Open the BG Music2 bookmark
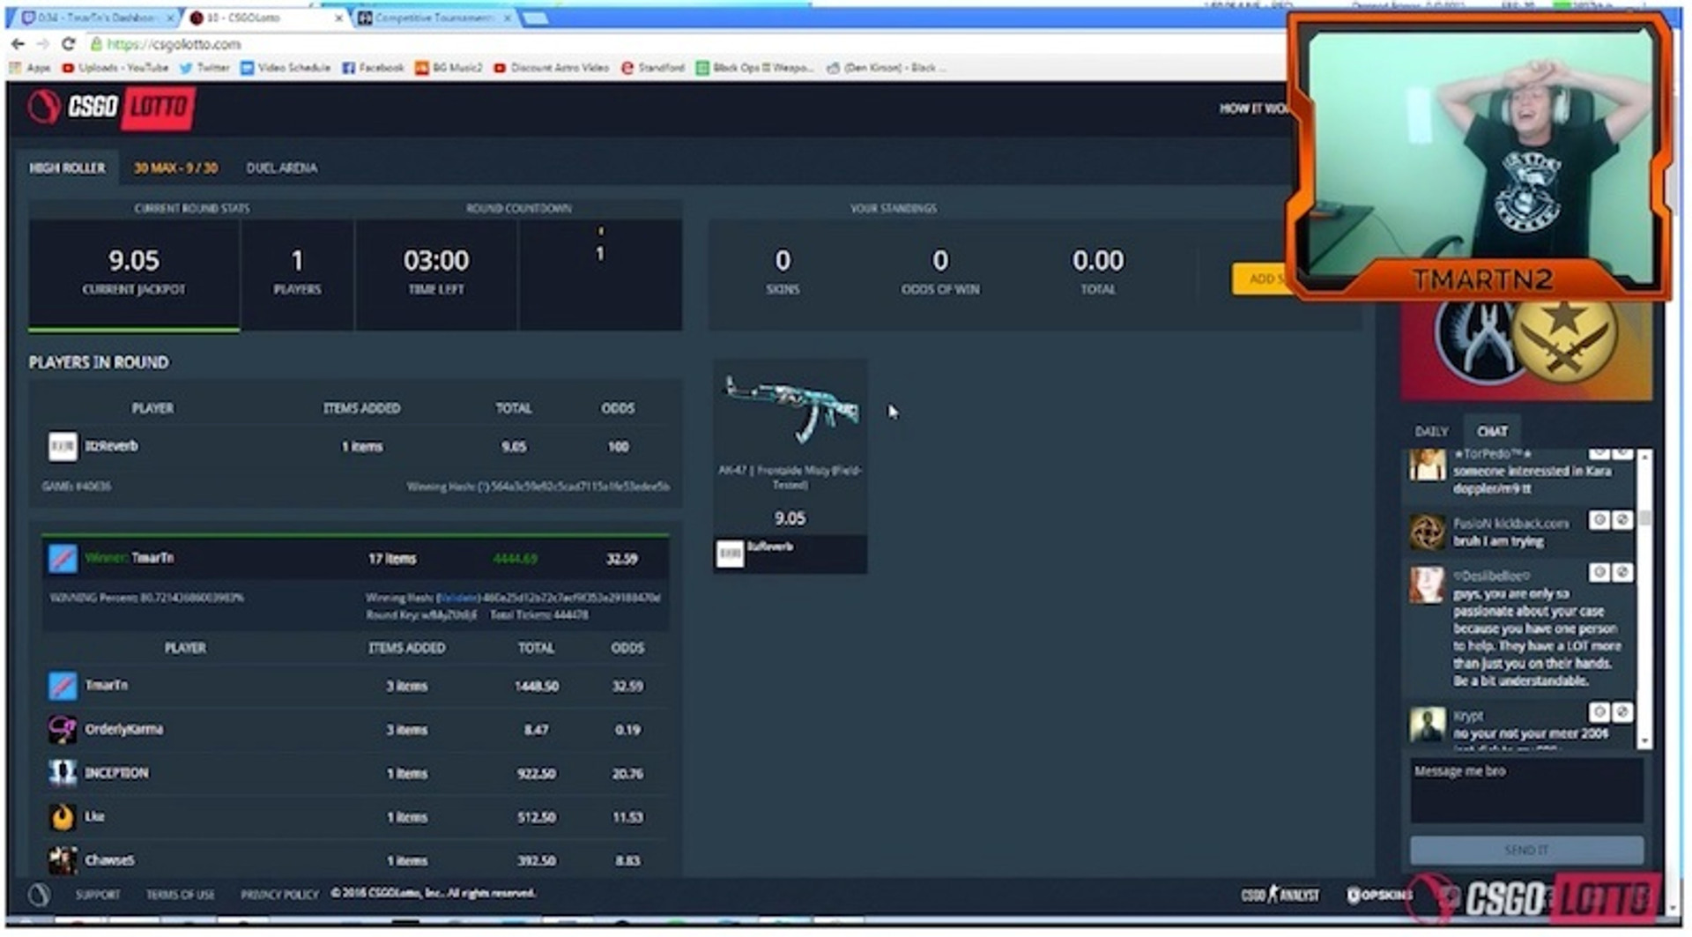The height and width of the screenshot is (937, 1692). [x=449, y=68]
